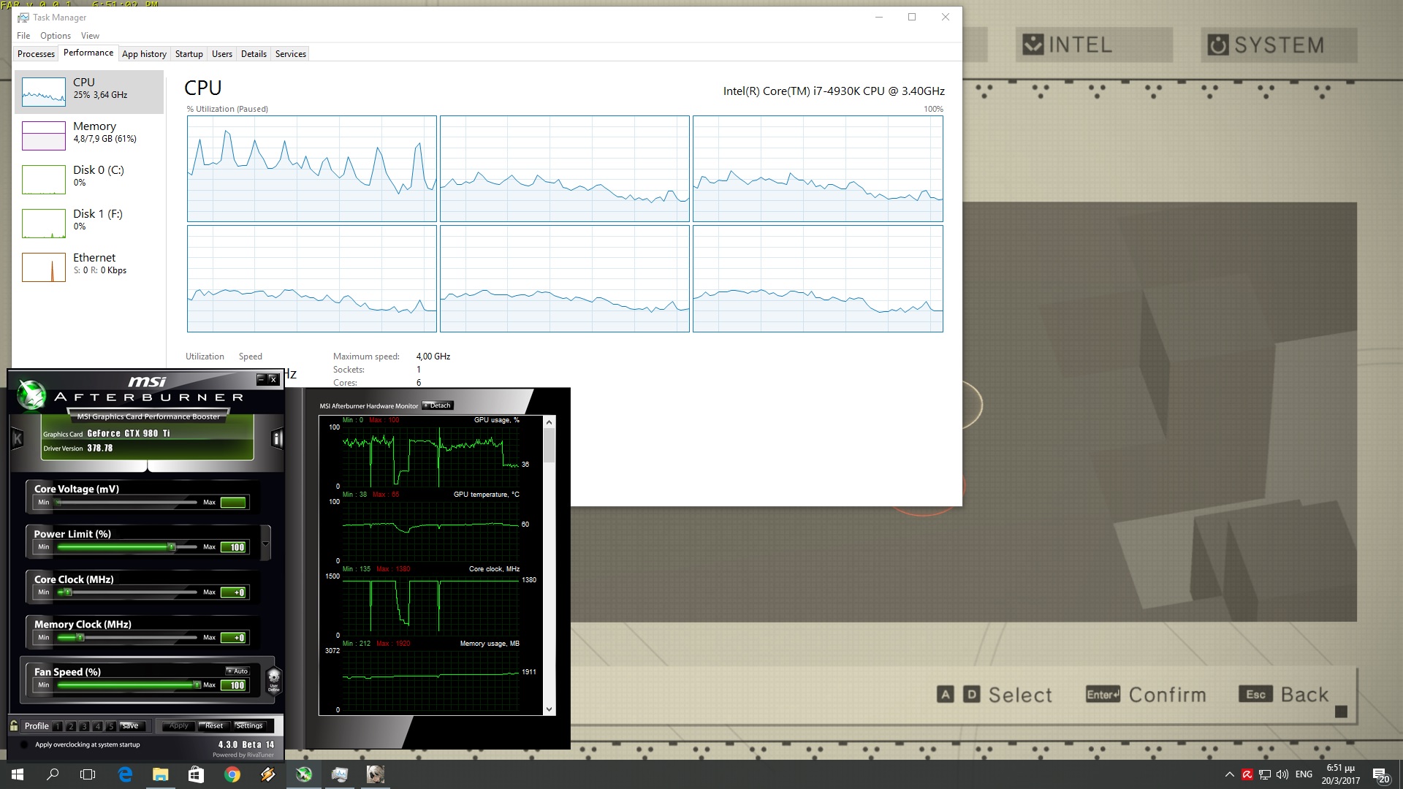Viewport: 1403px width, 789px height.
Task: Detach the hardware monitor window
Action: click(x=438, y=405)
